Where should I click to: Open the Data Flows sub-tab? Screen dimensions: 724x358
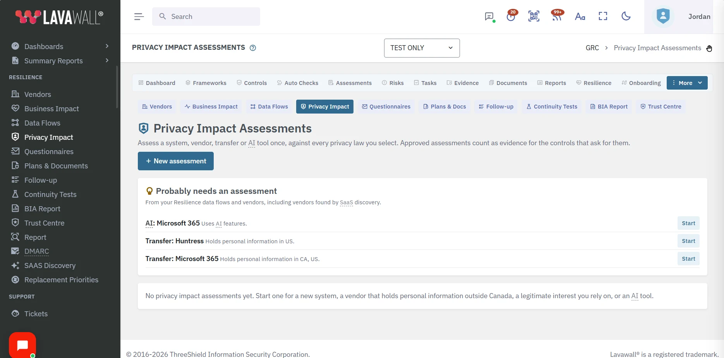269,107
